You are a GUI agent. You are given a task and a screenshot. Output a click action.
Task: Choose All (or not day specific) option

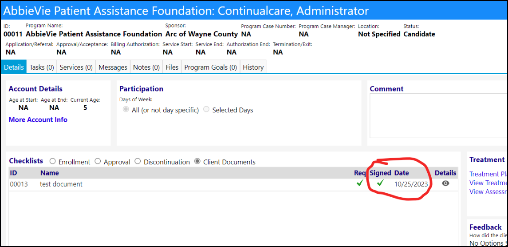point(126,110)
